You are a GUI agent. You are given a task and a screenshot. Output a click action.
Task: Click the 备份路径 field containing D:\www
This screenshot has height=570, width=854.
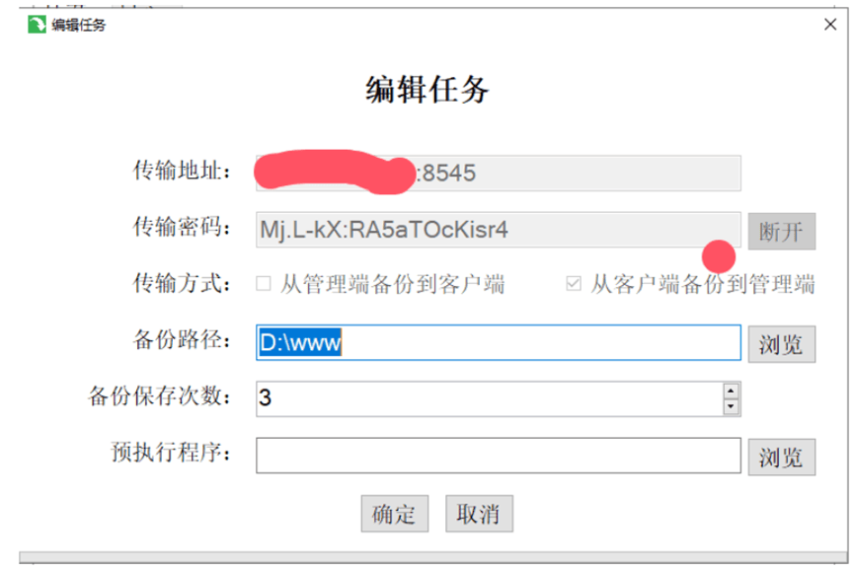[x=499, y=342]
